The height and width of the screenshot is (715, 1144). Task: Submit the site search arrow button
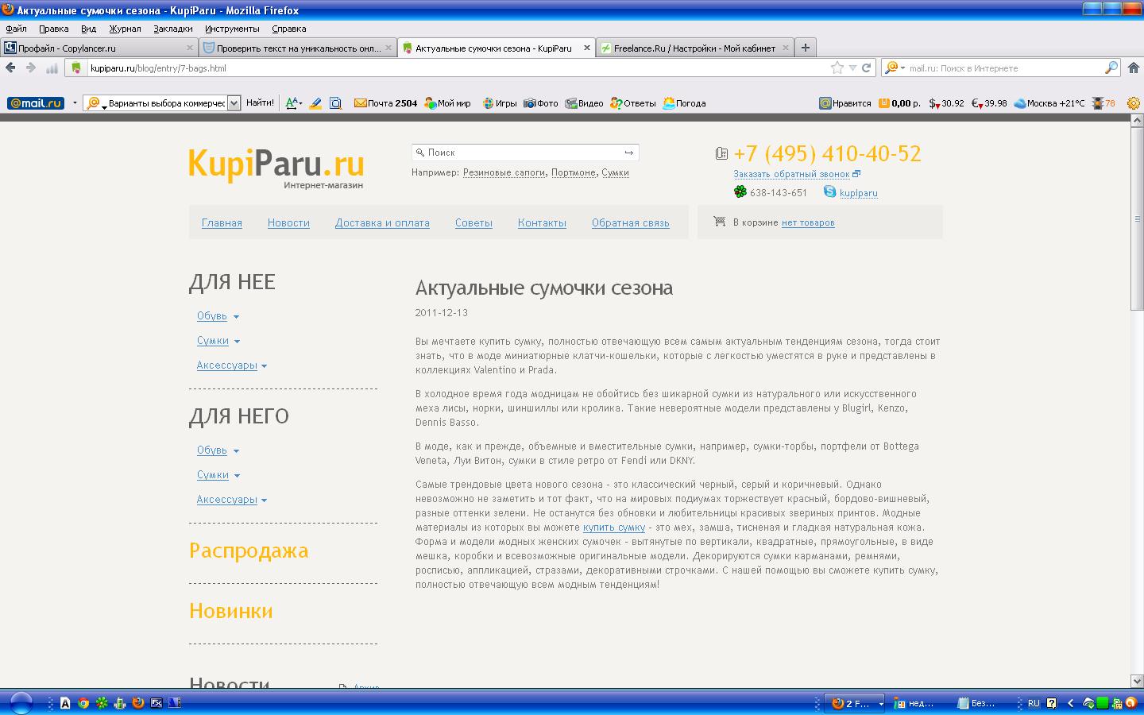pos(628,153)
